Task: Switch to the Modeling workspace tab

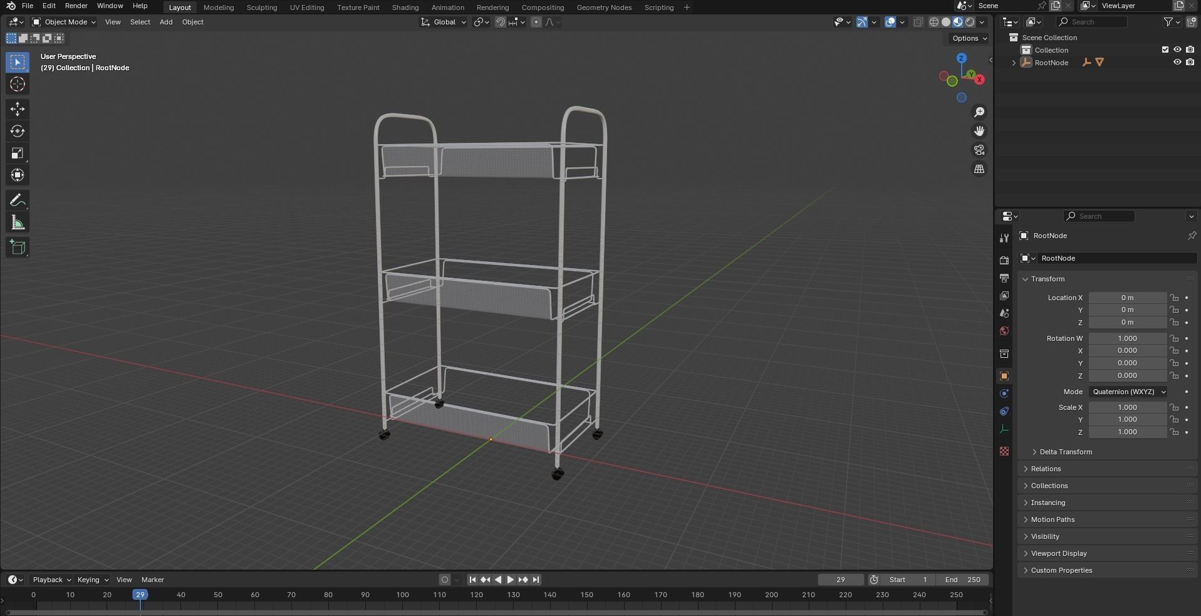Action: [x=219, y=8]
